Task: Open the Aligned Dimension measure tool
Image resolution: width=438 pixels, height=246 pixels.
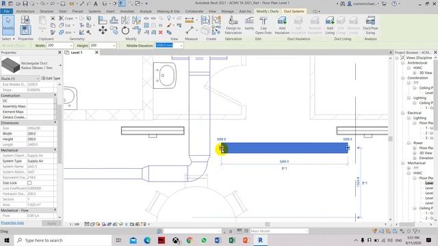Action: 190,20
